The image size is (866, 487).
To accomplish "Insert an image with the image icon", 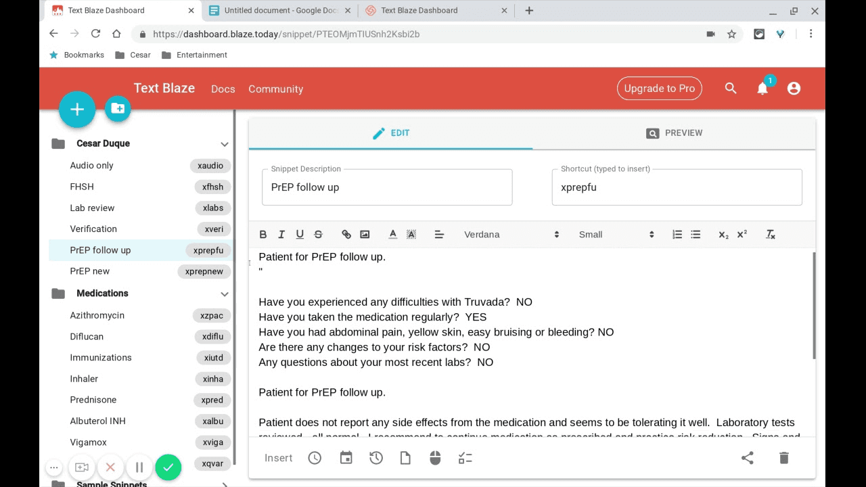I will point(365,235).
